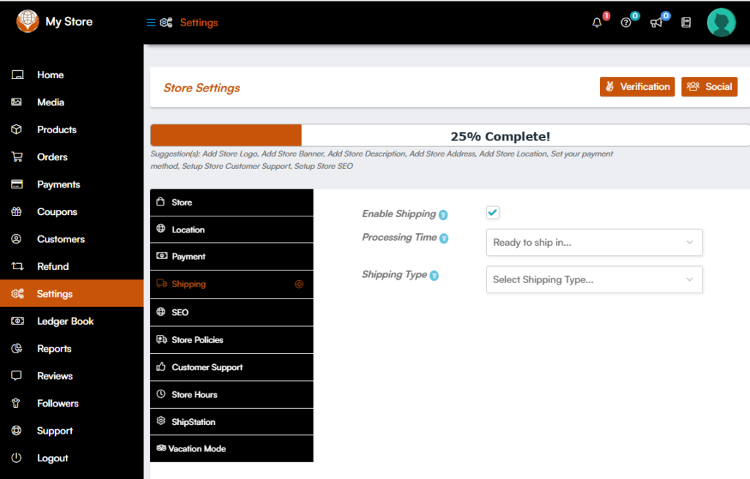Click the My Store logo icon
Image resolution: width=750 pixels, height=479 pixels.
pos(28,21)
